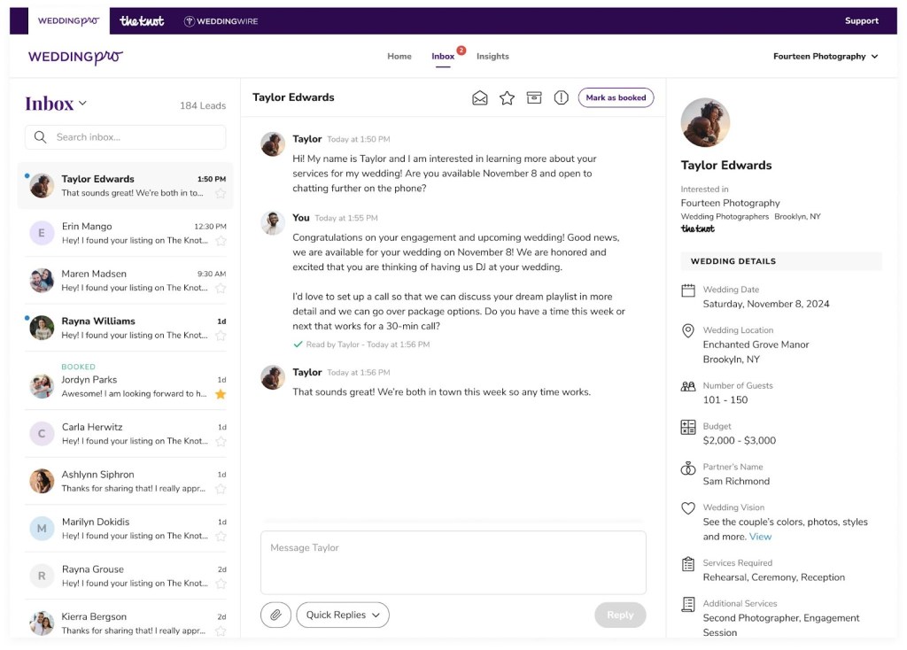Click the partner's name rings icon
Image resolution: width=907 pixels, height=650 pixels.
[x=687, y=468]
